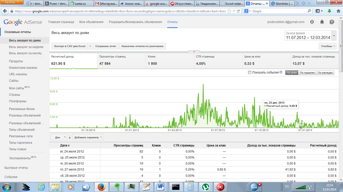Open the AdSense help question icon
The width and height of the screenshot is (343, 192).
click(x=332, y=22)
